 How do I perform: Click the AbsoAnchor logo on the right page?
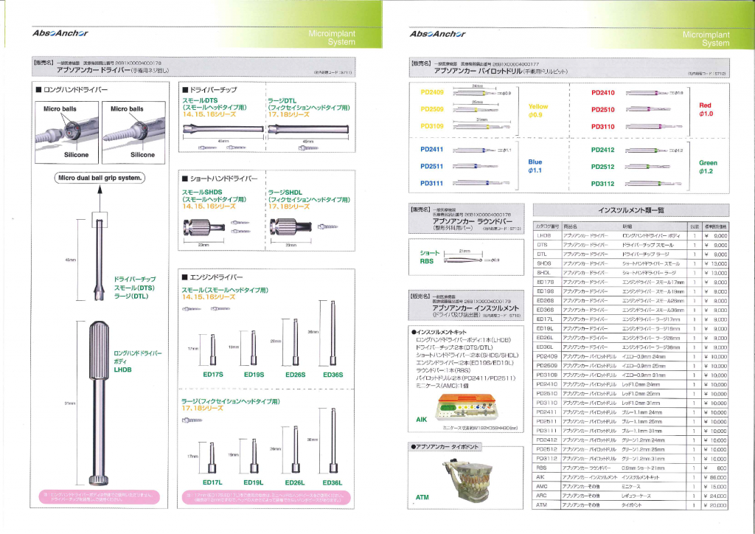(x=438, y=34)
